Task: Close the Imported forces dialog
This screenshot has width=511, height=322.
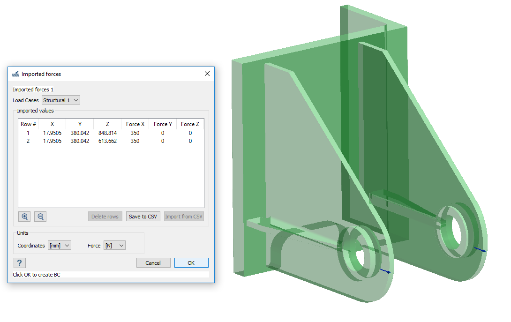Action: pos(207,74)
